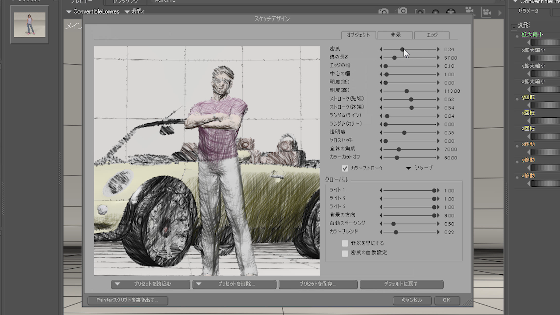560x315 pixels.
Task: Click right arrow of 透明度 slider
Action: [x=438, y=133]
